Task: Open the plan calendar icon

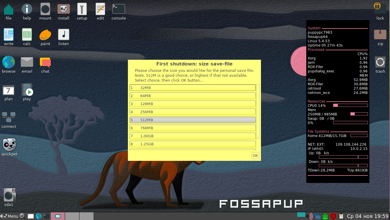Action: pyautogui.click(x=9, y=90)
